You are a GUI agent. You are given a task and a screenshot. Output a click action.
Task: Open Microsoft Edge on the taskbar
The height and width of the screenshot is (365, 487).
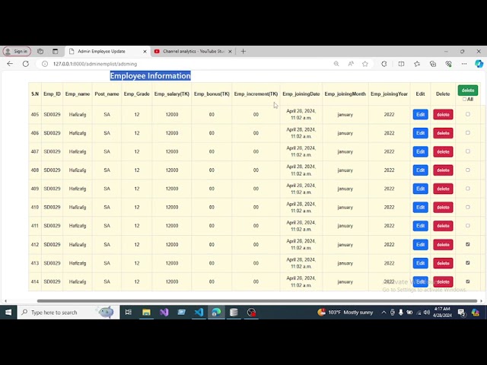216,313
